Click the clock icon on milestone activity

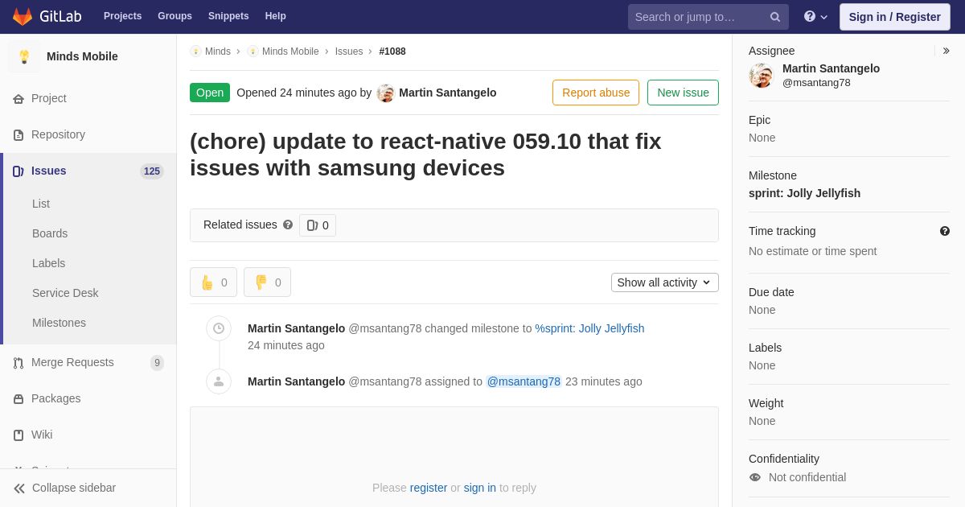tap(219, 328)
